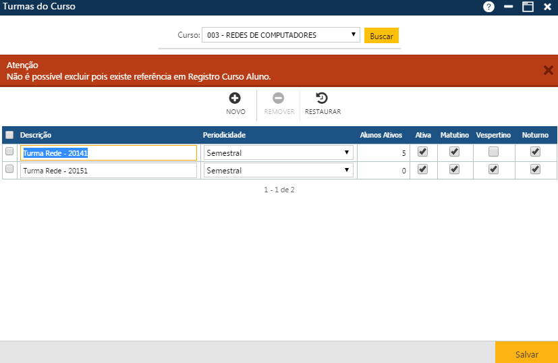Image resolution: width=558 pixels, height=363 pixels.
Task: Sort by the Alunos Ativos column header
Action: [381, 135]
